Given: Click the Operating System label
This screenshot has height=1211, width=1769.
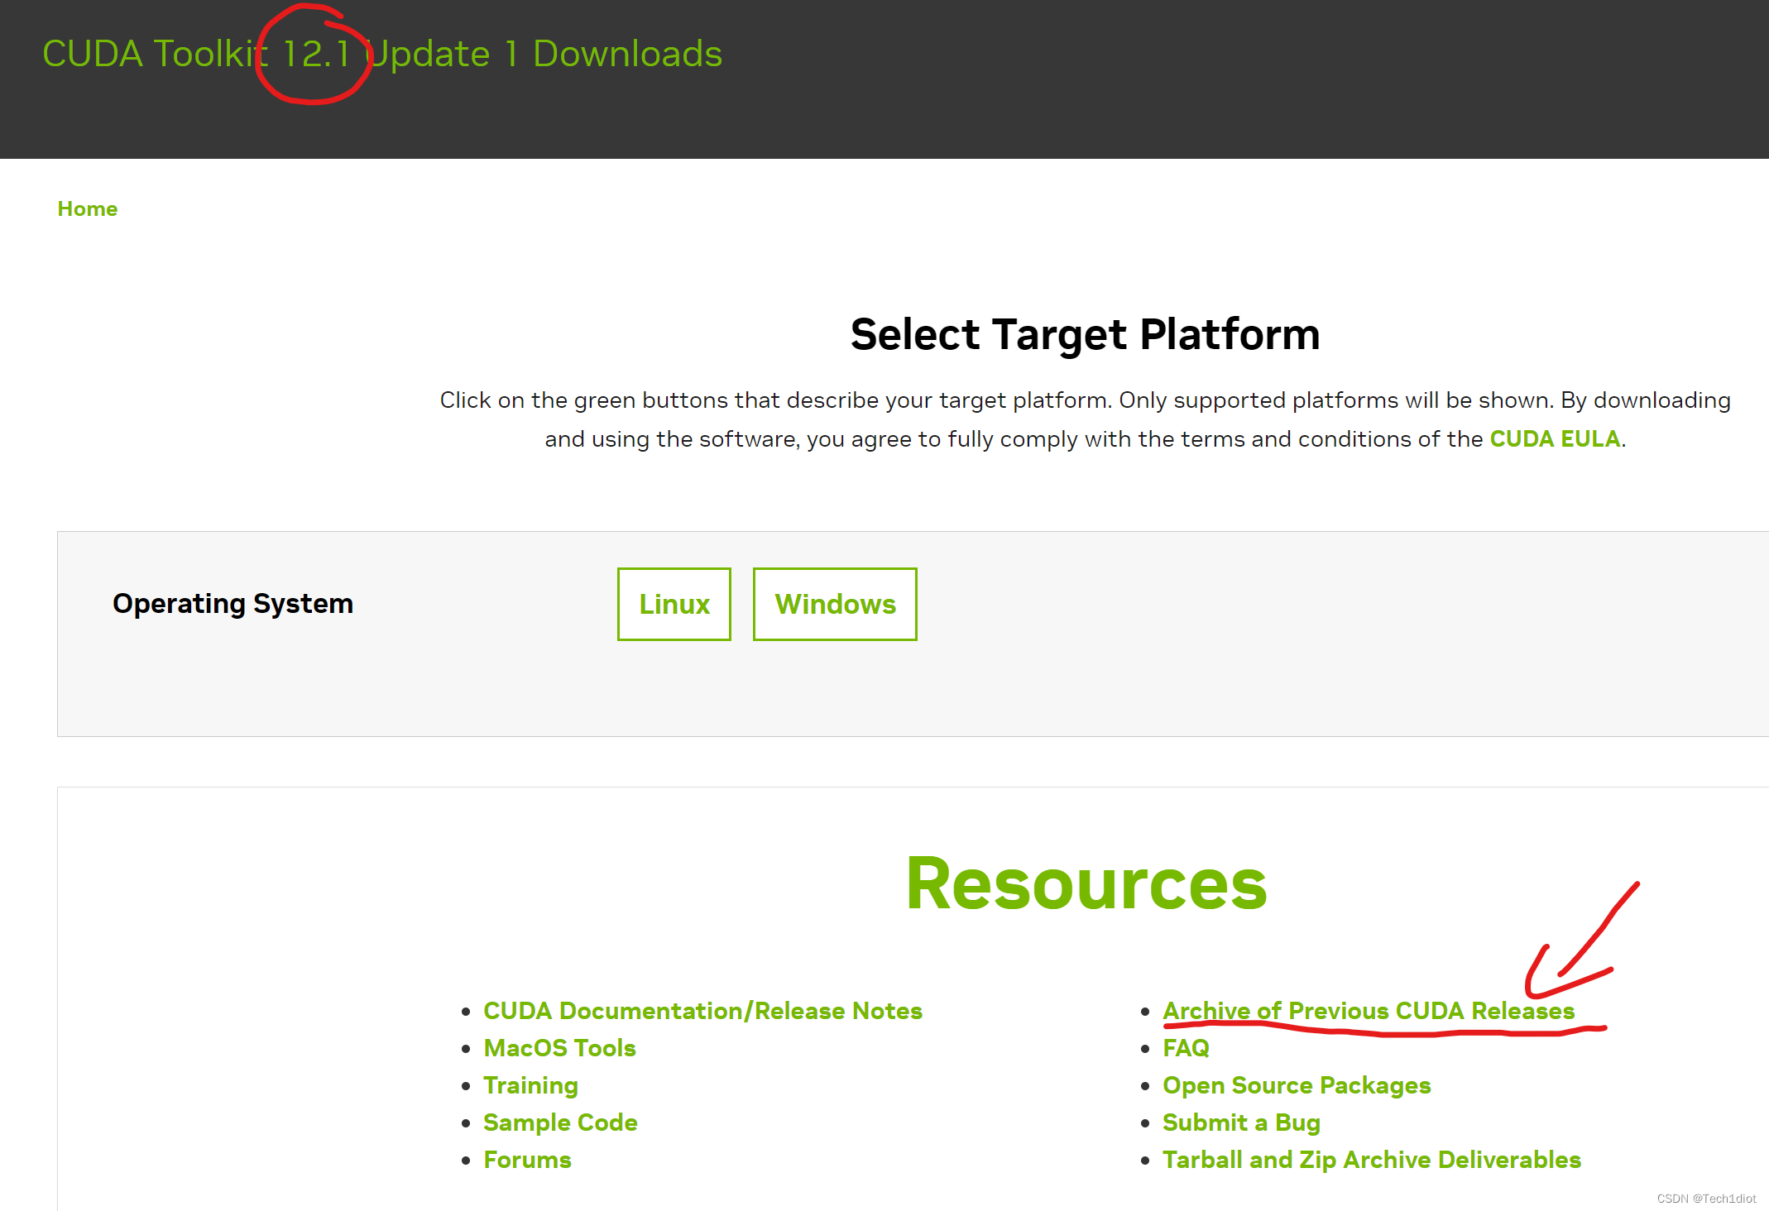Looking at the screenshot, I should click(x=233, y=604).
